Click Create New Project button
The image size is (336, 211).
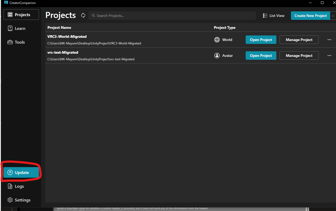click(x=310, y=16)
